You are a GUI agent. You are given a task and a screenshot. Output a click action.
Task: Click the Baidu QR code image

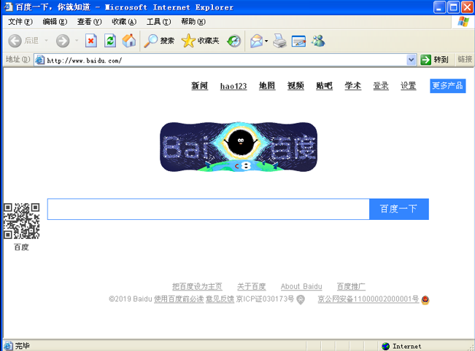click(x=21, y=221)
